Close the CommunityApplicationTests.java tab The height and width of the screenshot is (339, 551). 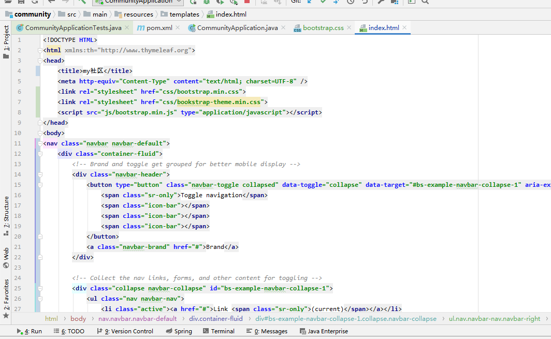click(127, 27)
